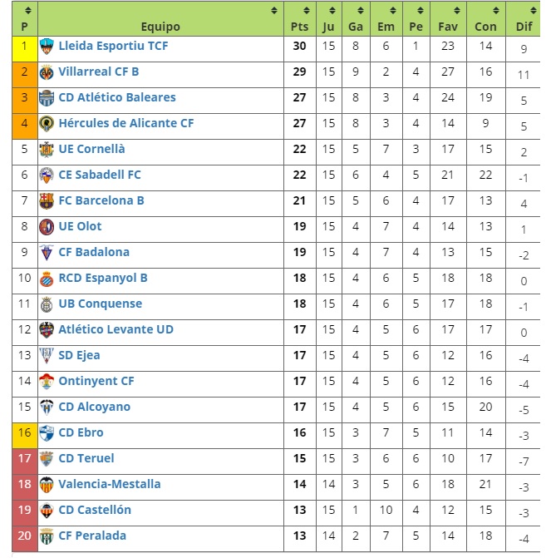Image resolution: width=551 pixels, height=558 pixels.
Task: Click the Hércules de Alicante CF crest
Action: pyautogui.click(x=47, y=124)
